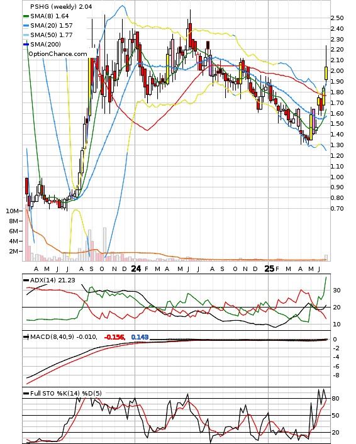Click the 10M volume axis label
356x444 pixels.
12,211
